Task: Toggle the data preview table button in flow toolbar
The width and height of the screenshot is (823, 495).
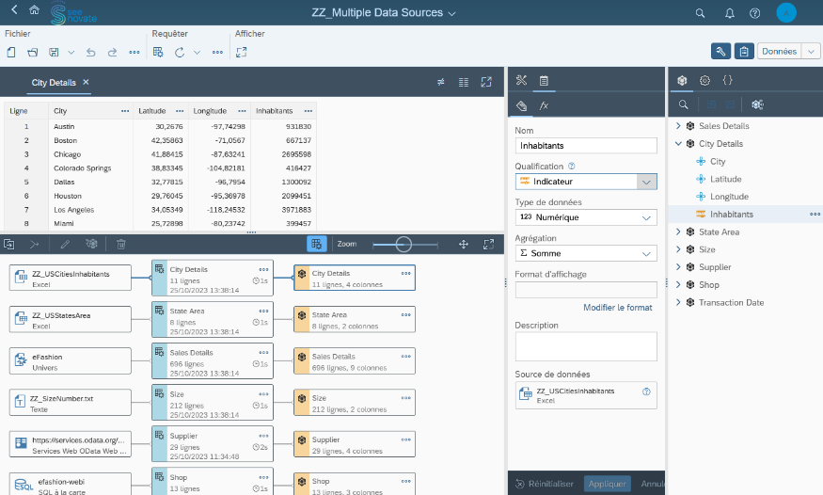Action: (316, 244)
